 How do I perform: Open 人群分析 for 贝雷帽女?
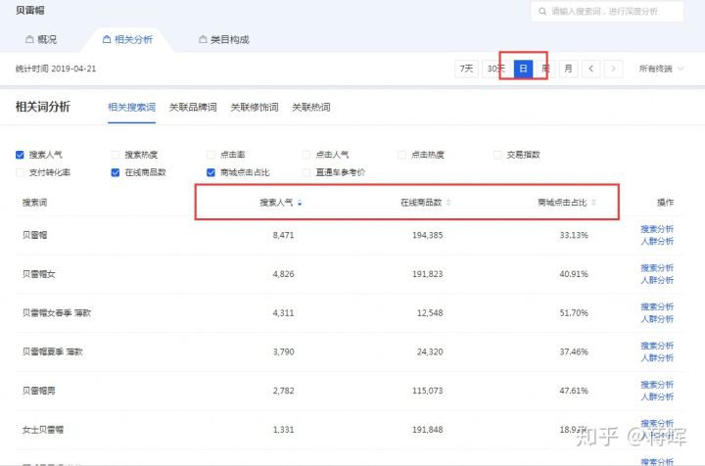tap(657, 280)
